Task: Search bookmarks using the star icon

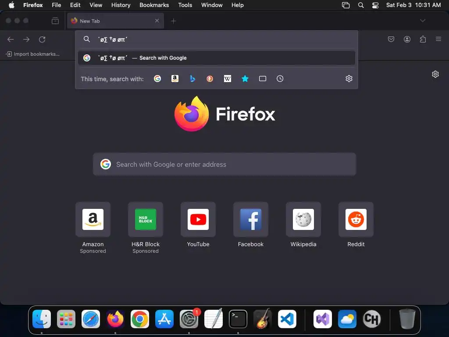Action: [x=245, y=79]
